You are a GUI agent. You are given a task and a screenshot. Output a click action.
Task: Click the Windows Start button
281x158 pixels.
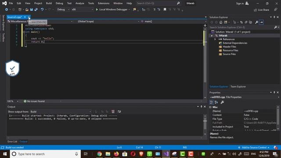pyautogui.click(x=5, y=154)
